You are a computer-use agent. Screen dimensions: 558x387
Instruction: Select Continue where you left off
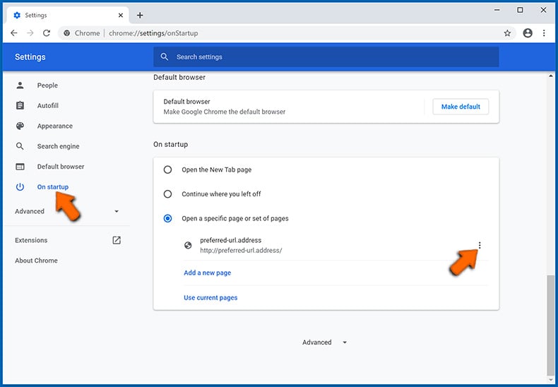167,194
